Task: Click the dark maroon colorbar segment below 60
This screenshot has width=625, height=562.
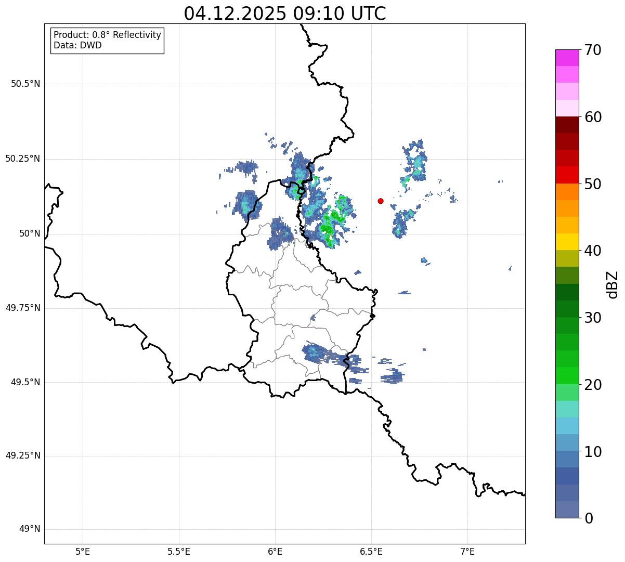Action: coord(567,125)
